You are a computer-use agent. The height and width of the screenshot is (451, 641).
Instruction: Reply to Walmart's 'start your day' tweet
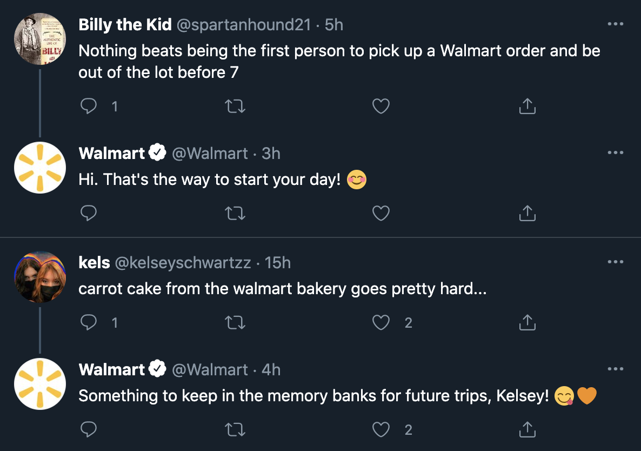pos(89,214)
